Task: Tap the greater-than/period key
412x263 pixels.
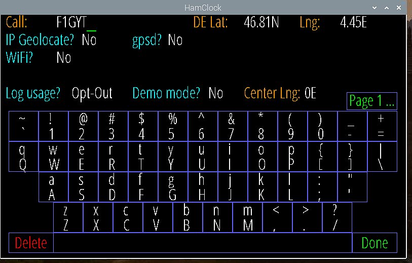Action: (x=308, y=217)
